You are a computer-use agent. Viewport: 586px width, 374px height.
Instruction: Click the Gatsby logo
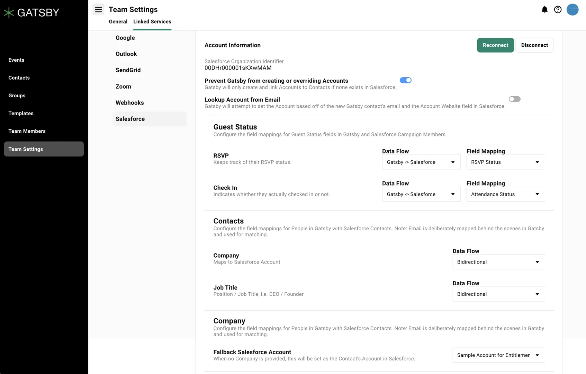[x=31, y=12]
